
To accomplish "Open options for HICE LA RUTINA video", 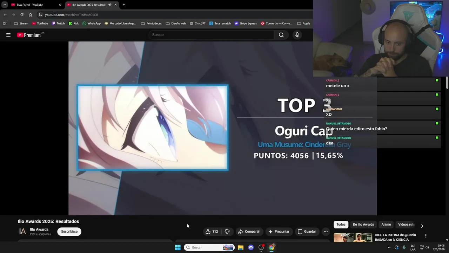I will pos(425,236).
